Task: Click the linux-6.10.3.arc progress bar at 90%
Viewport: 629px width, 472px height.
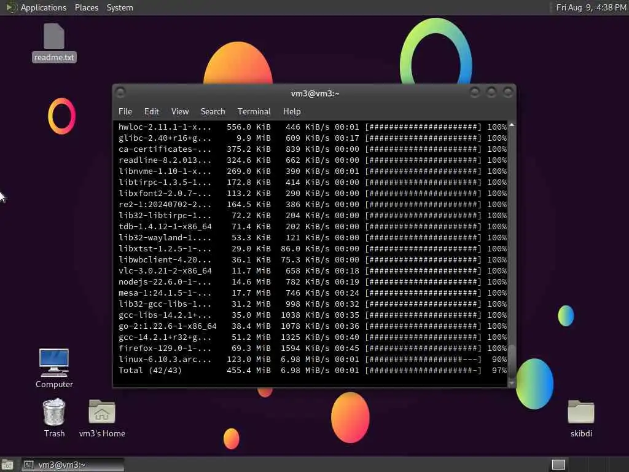Action: 423,359
